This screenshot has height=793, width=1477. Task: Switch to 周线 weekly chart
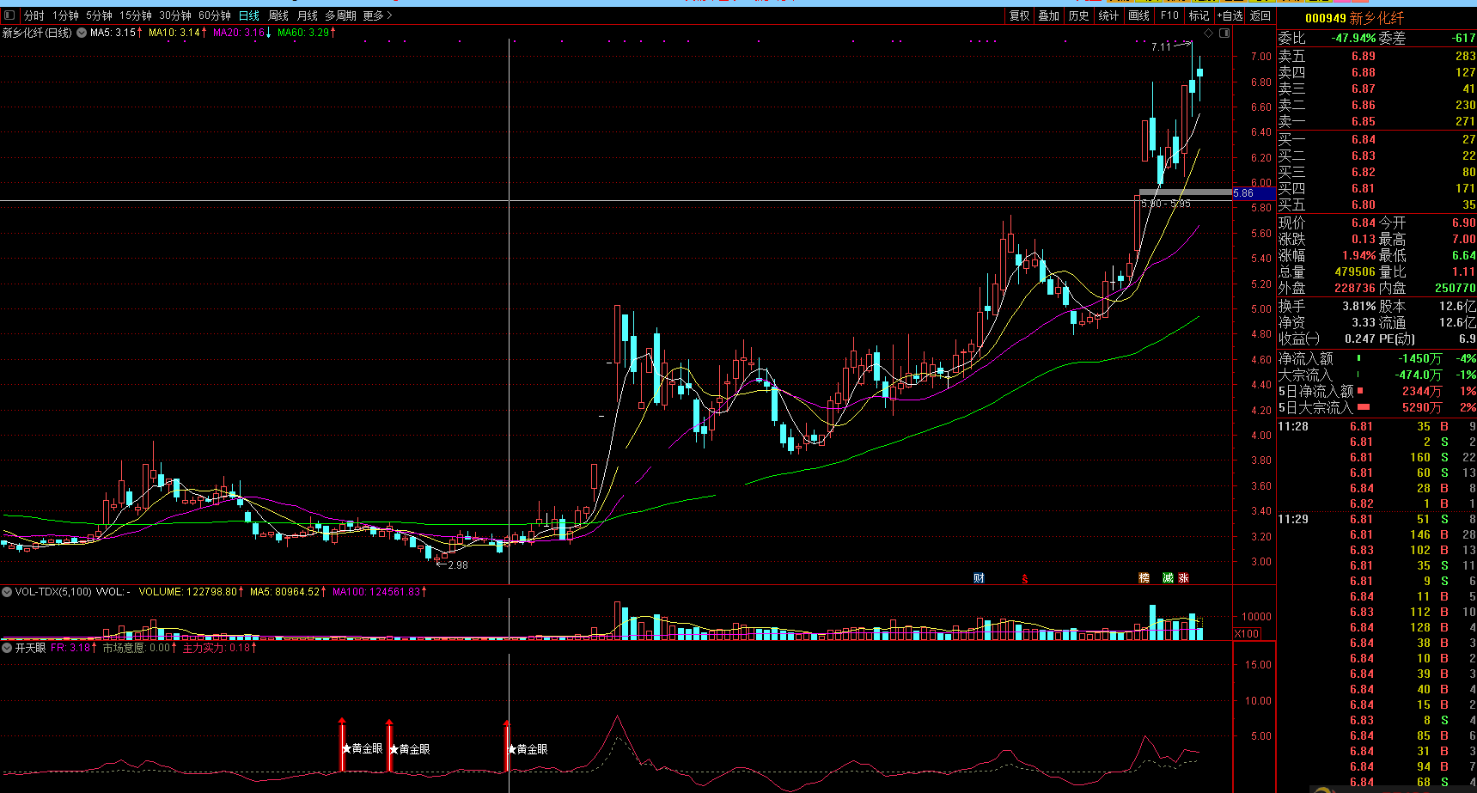(x=278, y=15)
